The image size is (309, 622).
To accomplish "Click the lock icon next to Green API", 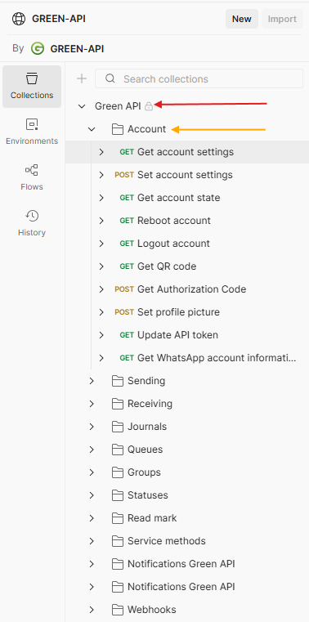I will (149, 106).
